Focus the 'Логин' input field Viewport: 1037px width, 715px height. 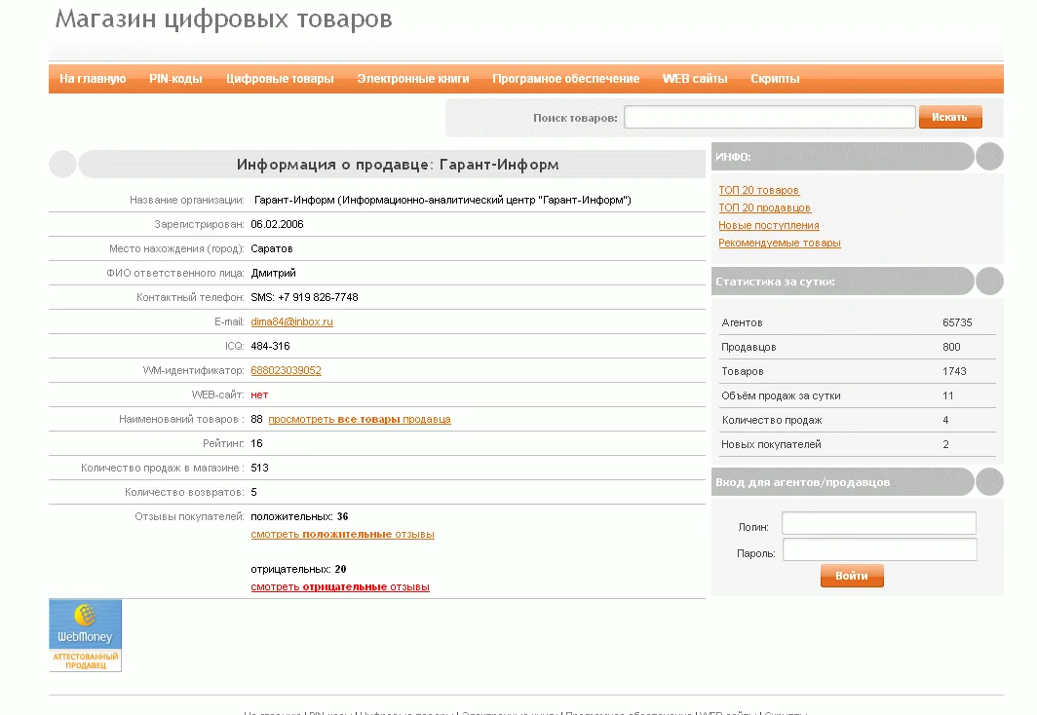pos(879,523)
